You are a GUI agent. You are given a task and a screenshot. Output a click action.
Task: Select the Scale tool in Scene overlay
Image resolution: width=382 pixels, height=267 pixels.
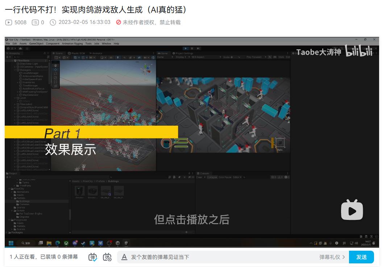(55, 78)
